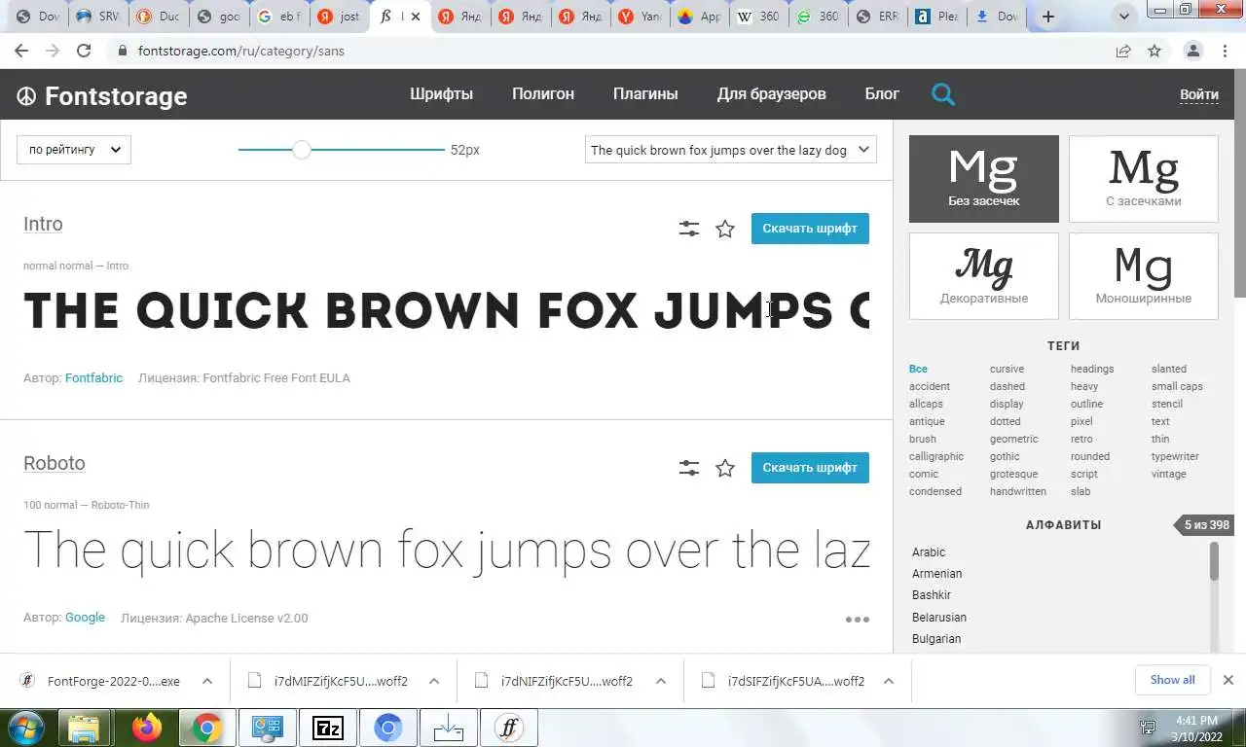Add Roboto font to favorites star

coord(725,468)
